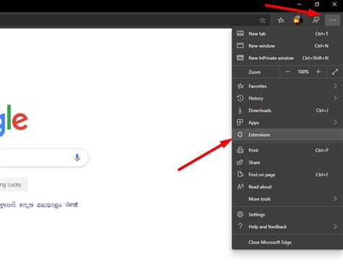Minimize the Edge browser window
The width and height of the screenshot is (343, 264).
(x=300, y=4)
